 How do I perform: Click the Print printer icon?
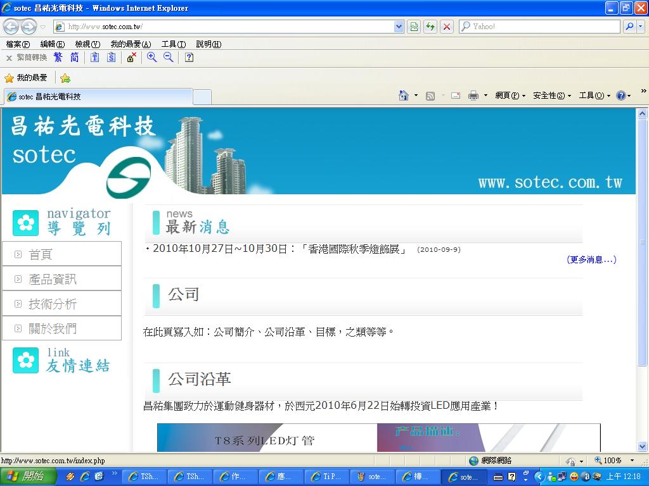[473, 96]
